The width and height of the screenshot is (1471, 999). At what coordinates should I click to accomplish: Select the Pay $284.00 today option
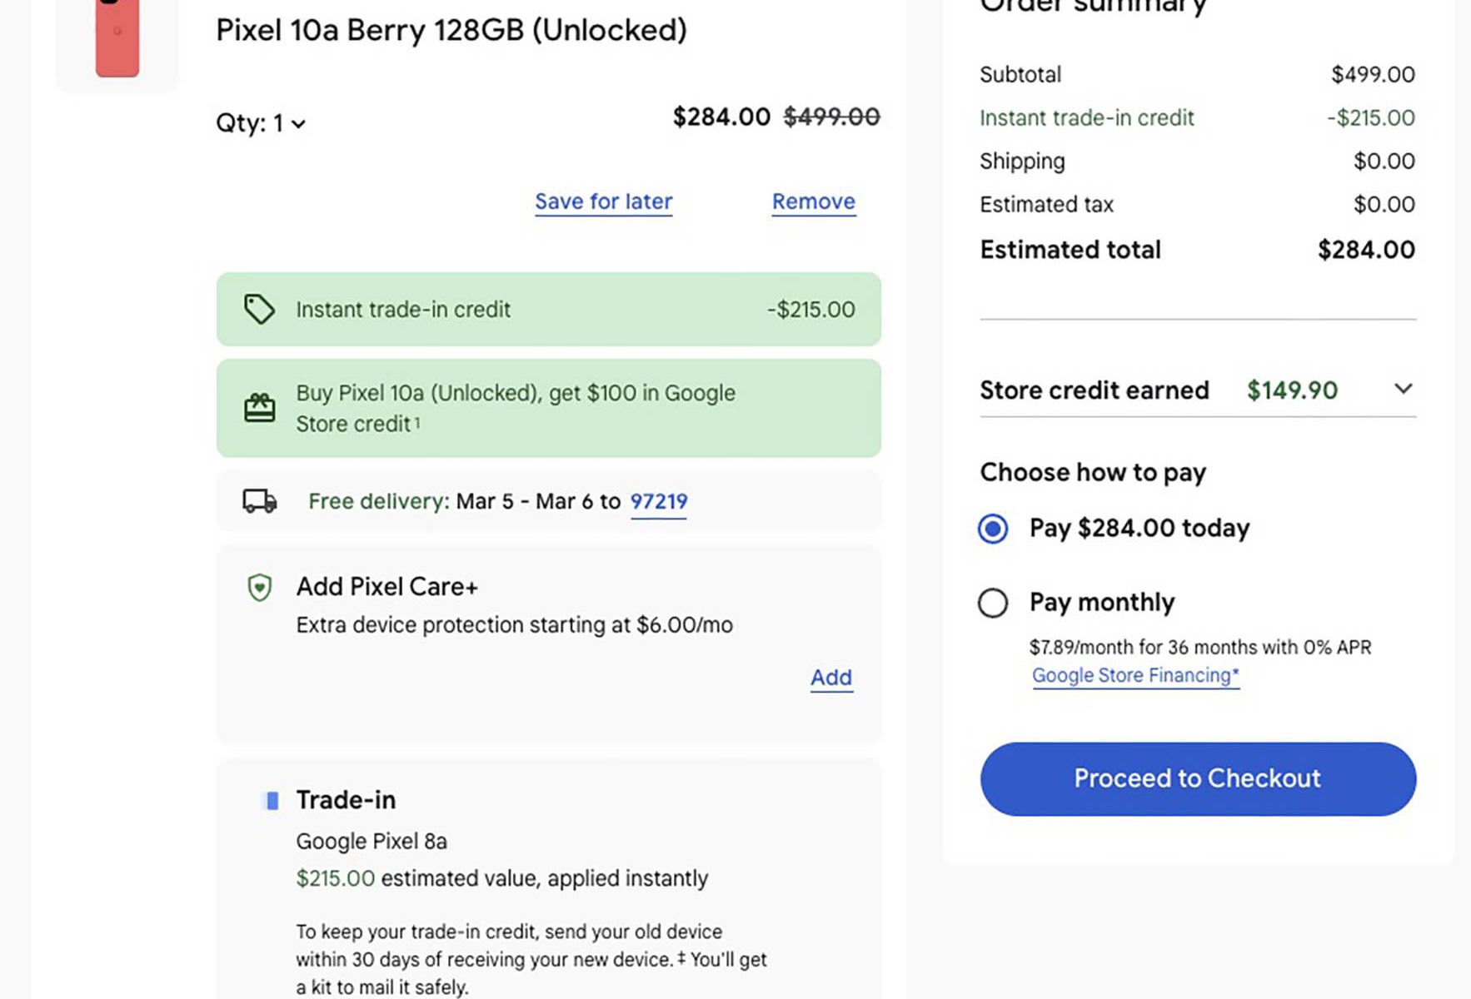pyautogui.click(x=993, y=529)
